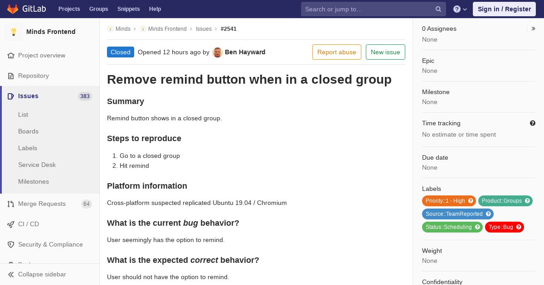
Task: Click Ben Hayward's avatar image
Action: pyautogui.click(x=218, y=52)
